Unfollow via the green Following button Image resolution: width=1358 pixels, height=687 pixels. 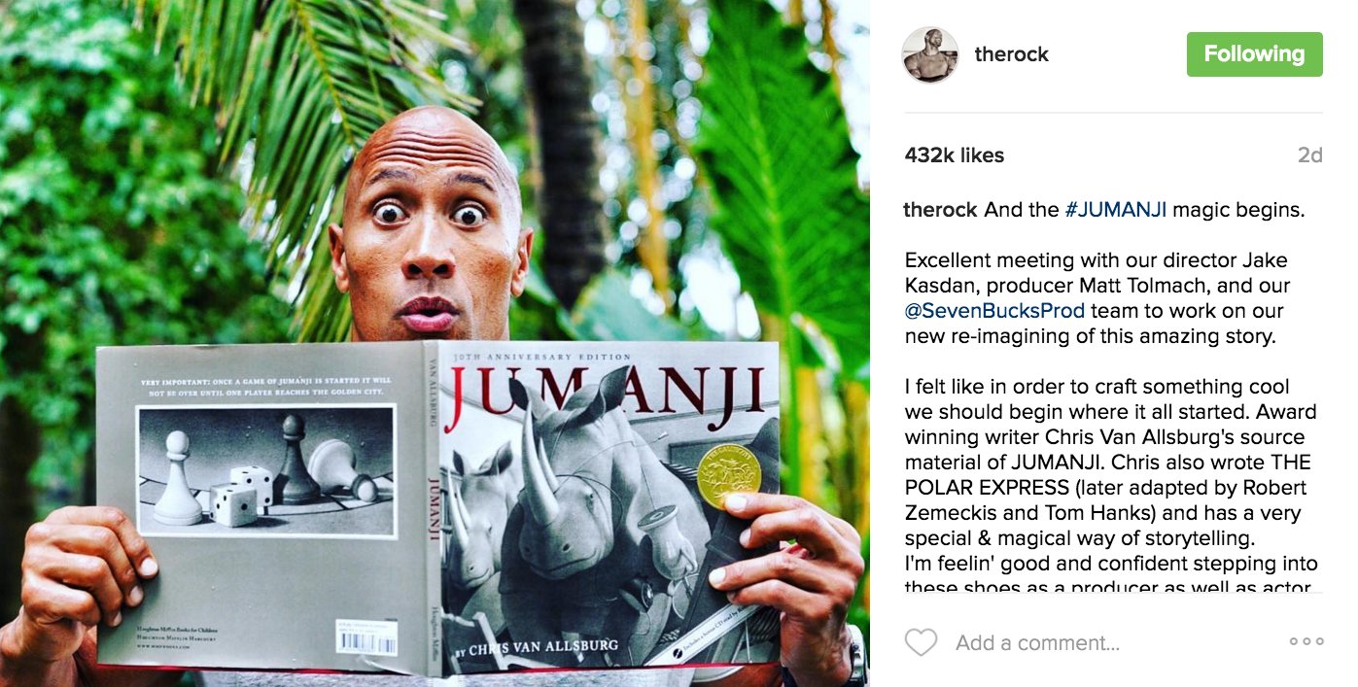[x=1254, y=54]
